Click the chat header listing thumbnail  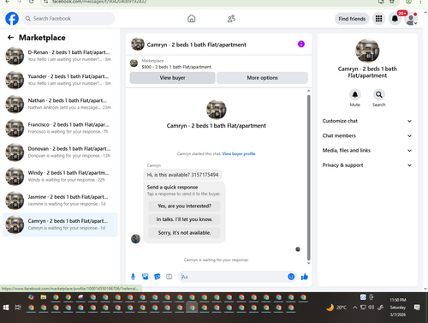pyautogui.click(x=138, y=44)
